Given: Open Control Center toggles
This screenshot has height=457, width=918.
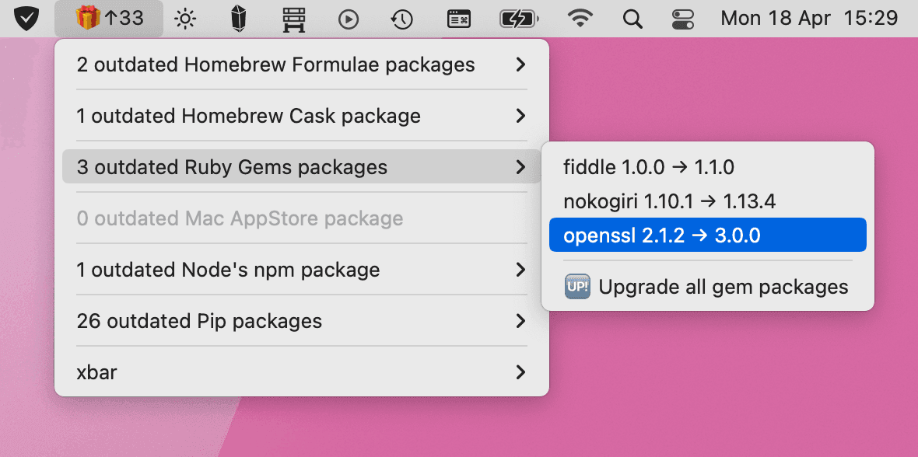Looking at the screenshot, I should pos(682,18).
